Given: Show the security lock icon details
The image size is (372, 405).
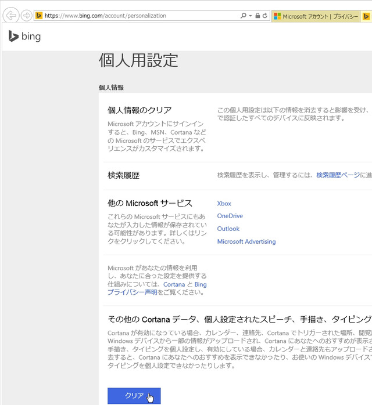Looking at the screenshot, I should tap(257, 16).
